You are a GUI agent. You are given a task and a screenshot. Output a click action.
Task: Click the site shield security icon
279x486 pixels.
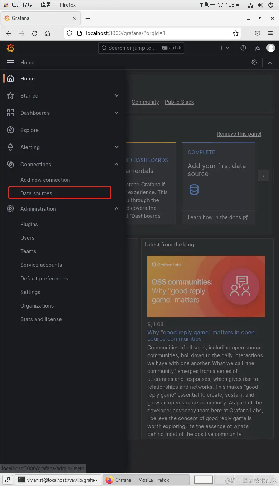[x=70, y=33]
